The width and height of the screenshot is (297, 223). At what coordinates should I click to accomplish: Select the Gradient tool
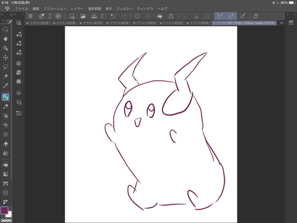tap(6, 174)
